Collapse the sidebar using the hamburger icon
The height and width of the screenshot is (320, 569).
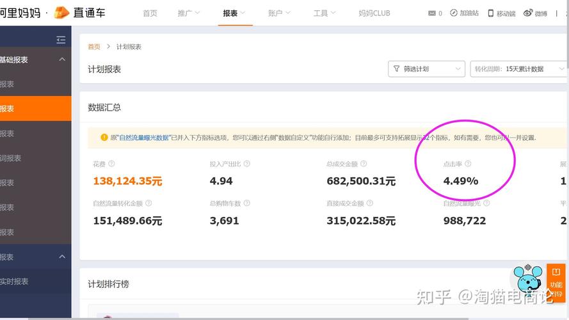click(x=61, y=40)
